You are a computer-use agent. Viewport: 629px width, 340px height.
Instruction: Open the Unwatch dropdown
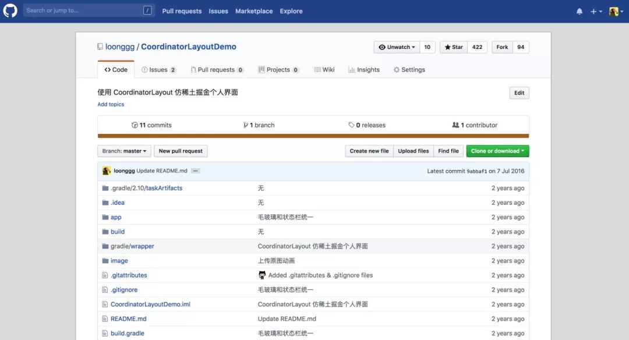point(397,47)
